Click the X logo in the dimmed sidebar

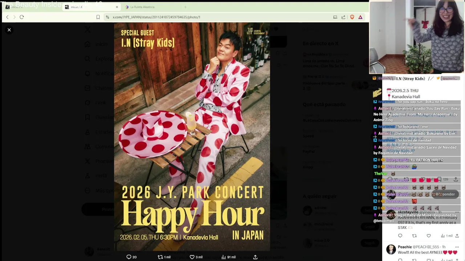pos(88,29)
